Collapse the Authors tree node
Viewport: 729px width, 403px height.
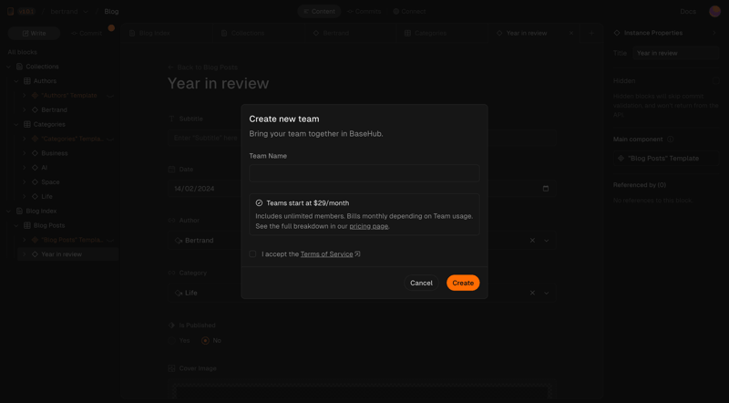click(16, 81)
